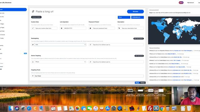This screenshot has width=200, height=112.
Task: Focus the custom alias input field
Action: point(46,28)
